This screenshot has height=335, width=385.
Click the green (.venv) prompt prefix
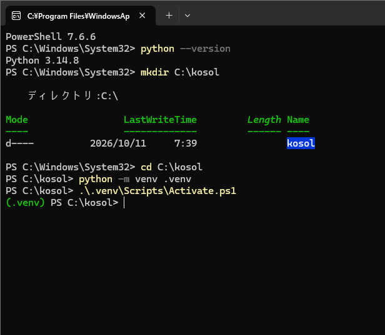[25, 203]
